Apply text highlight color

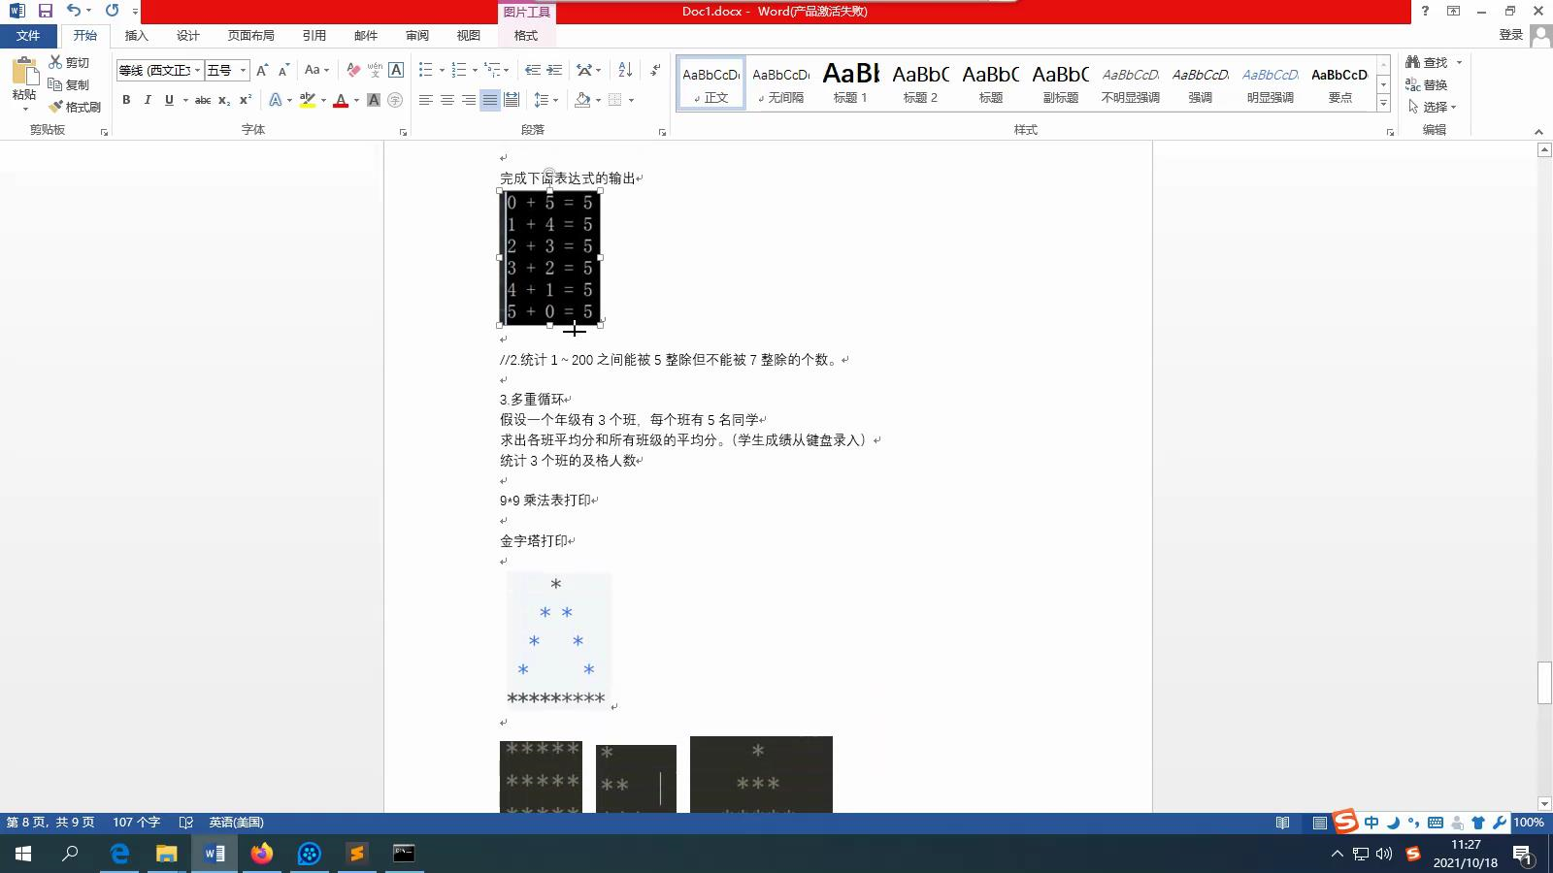(x=309, y=100)
